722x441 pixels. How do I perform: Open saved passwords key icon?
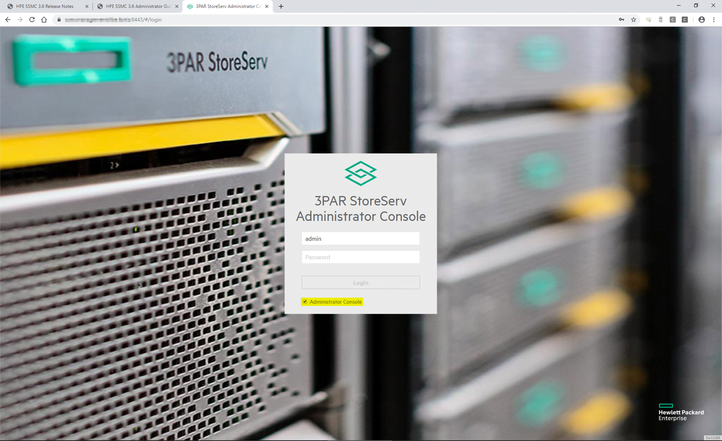[x=622, y=20]
